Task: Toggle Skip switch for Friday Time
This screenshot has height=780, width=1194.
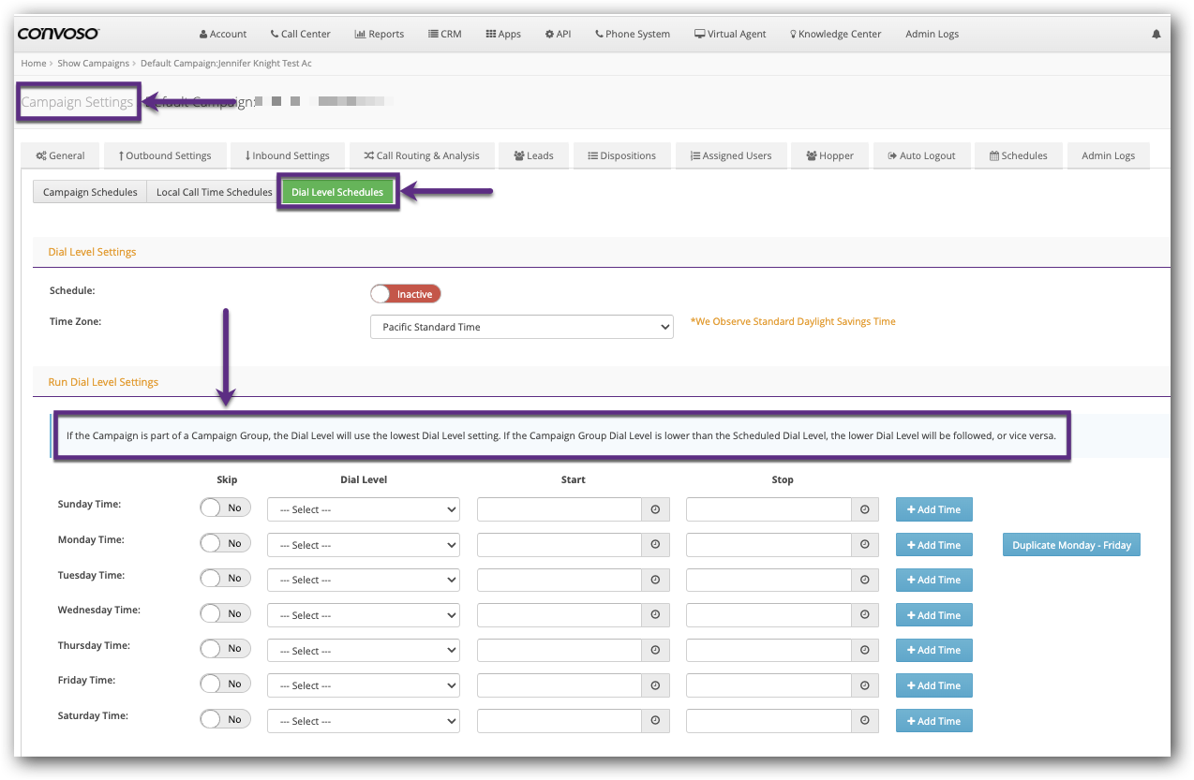Action: 225,684
